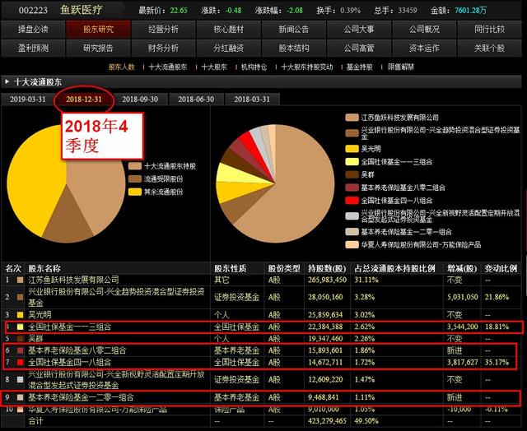Image resolution: width=527 pixels, height=431 pixels.
Task: Click 流通受限股份 legend color swatch
Action: point(135,179)
